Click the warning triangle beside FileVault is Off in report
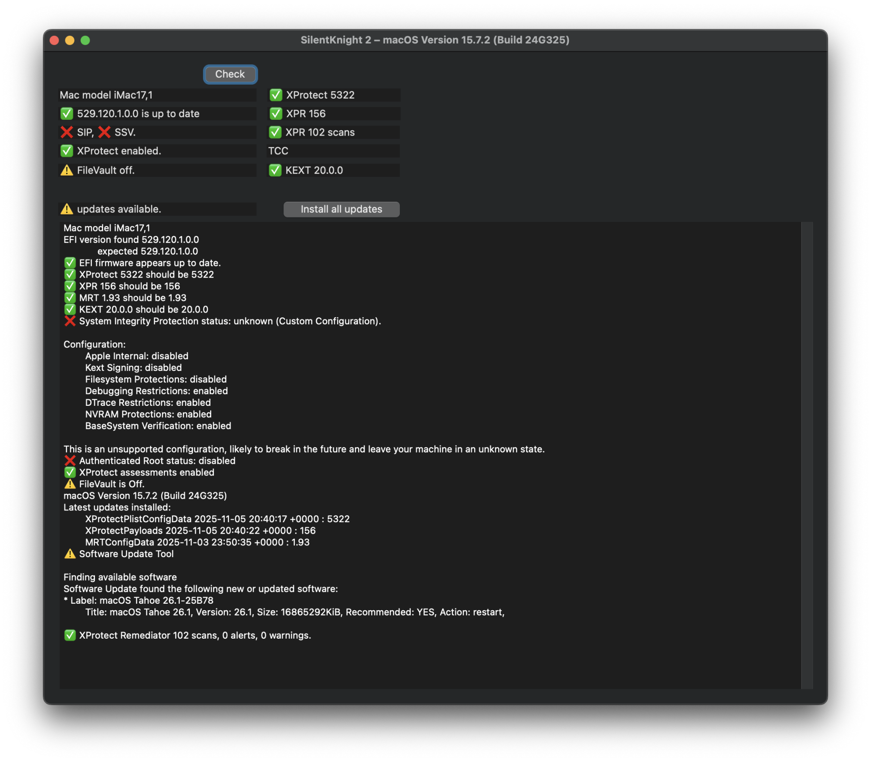The image size is (871, 762). 71,484
